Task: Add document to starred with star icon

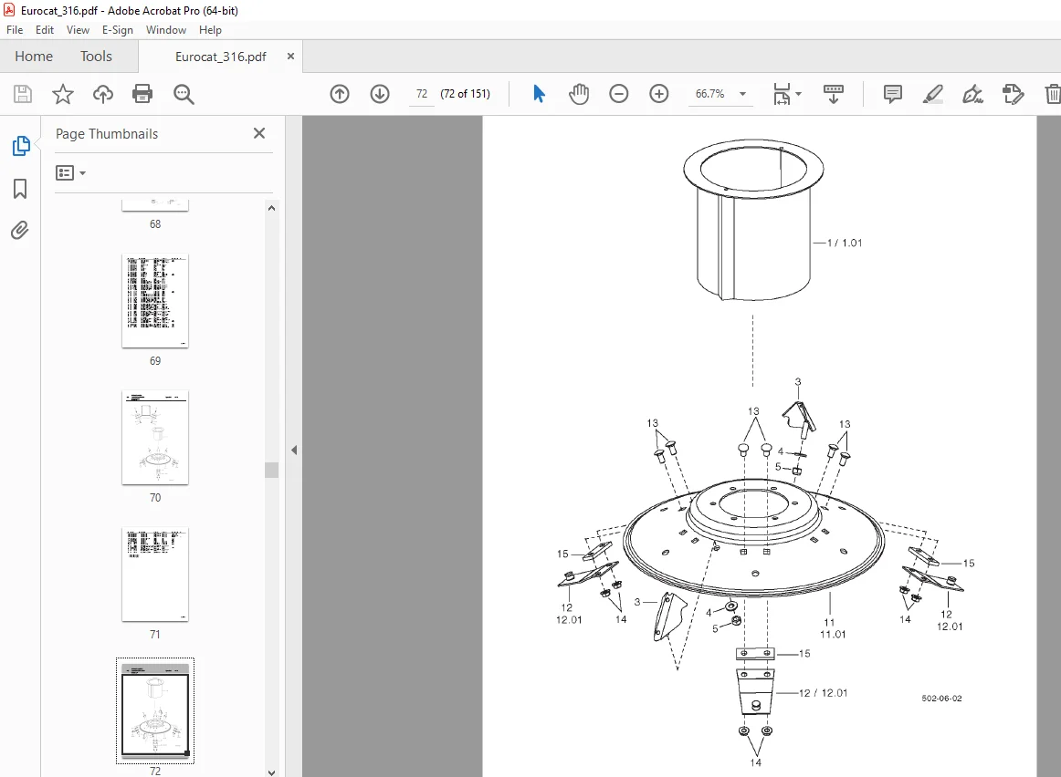Action: (x=63, y=94)
